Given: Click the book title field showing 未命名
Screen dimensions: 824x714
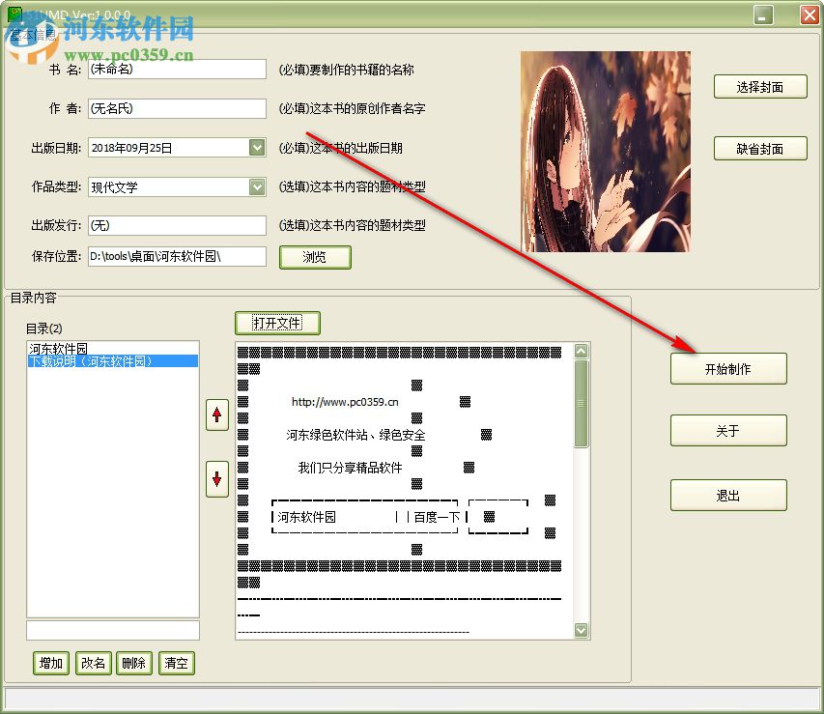Looking at the screenshot, I should click(x=177, y=69).
